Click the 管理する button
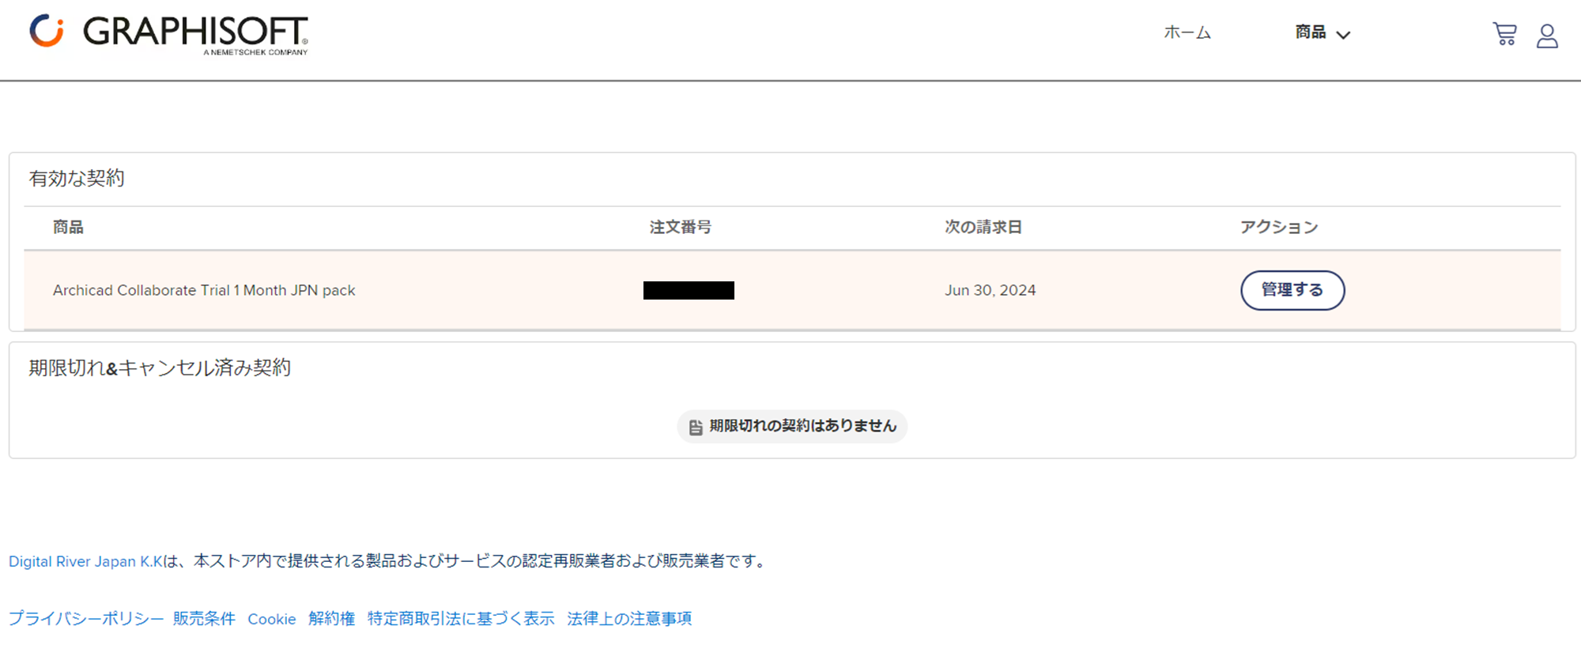Viewport: 1581px width, 656px height. [1292, 290]
